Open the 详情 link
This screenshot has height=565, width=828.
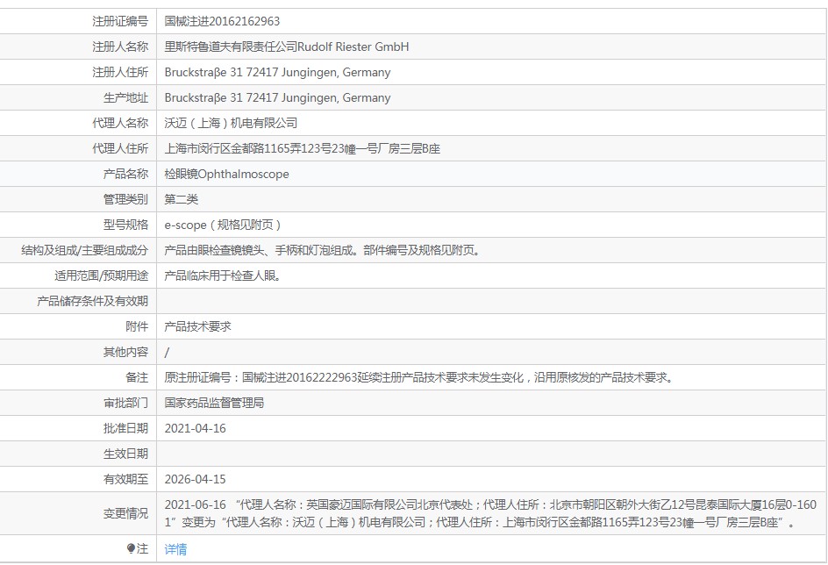pos(175,549)
